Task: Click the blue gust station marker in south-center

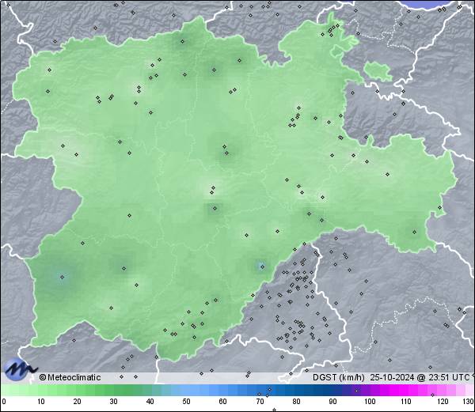Action: click(260, 266)
